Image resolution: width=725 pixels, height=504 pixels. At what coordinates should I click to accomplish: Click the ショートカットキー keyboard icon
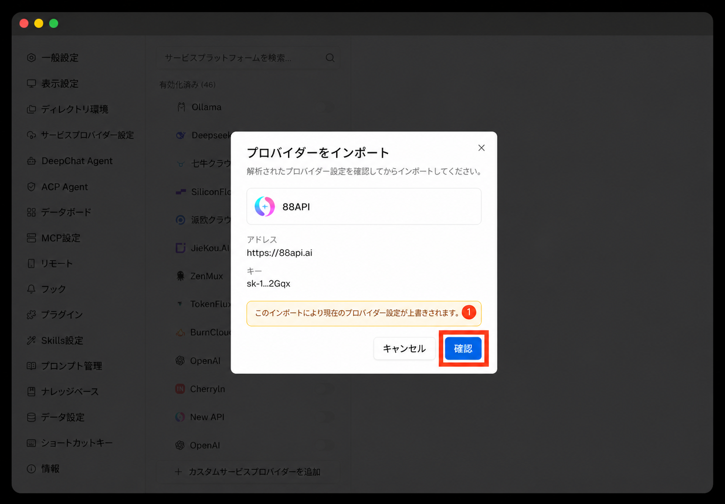point(31,443)
